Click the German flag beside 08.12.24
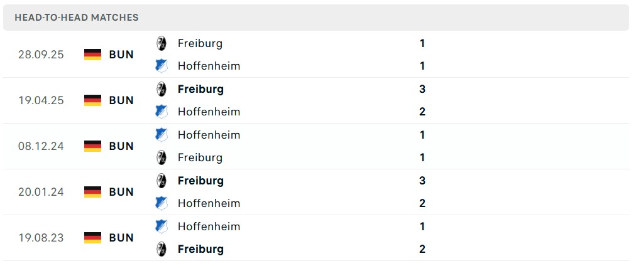Viewport: 636px width, 266px height. click(93, 146)
